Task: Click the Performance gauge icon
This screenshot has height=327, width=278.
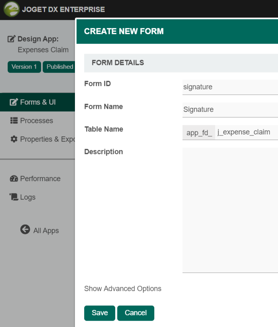Action: pos(14,179)
